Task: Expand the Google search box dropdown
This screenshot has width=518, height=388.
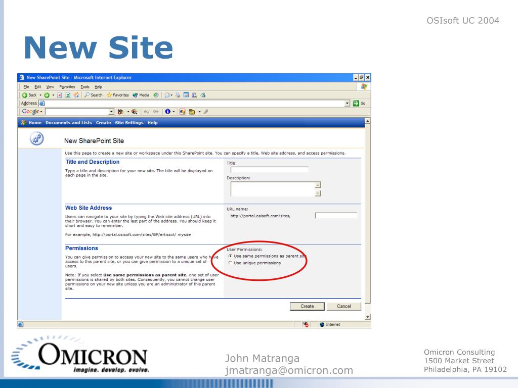Action: (111, 112)
